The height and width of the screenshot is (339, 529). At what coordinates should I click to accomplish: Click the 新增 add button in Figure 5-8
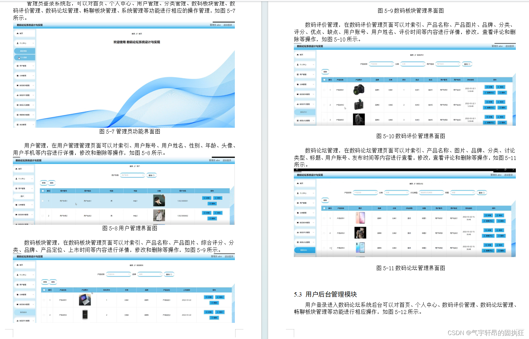44,183
